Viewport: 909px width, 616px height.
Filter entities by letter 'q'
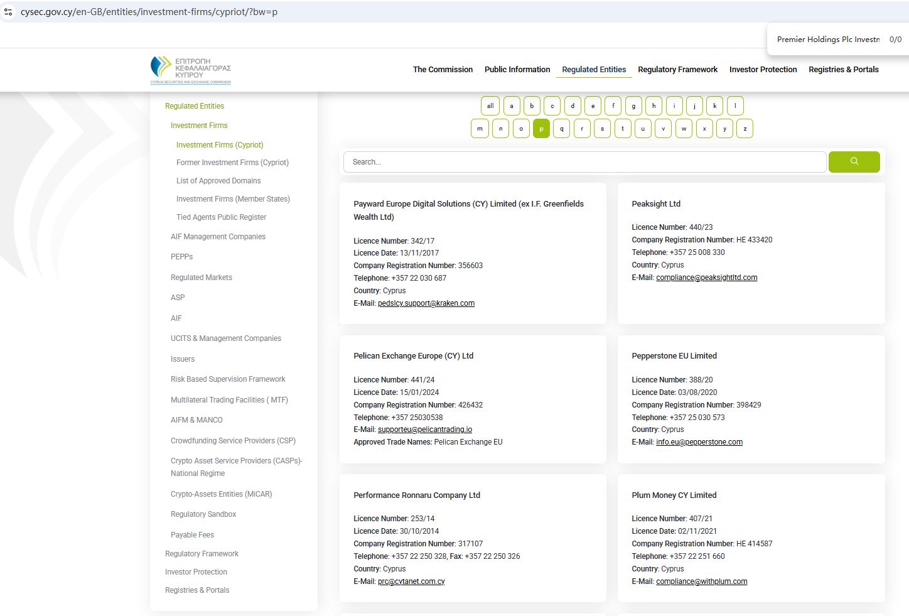562,129
